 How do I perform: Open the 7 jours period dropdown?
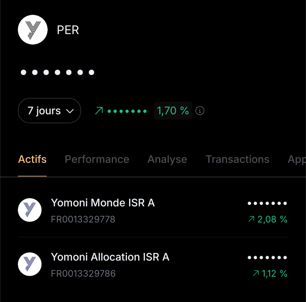point(49,111)
